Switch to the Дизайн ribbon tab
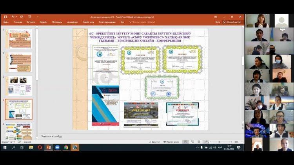The height and width of the screenshot is (165, 294). tap(43, 22)
